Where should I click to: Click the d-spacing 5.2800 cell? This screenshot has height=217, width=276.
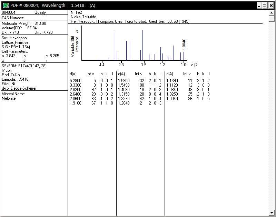(76, 81)
